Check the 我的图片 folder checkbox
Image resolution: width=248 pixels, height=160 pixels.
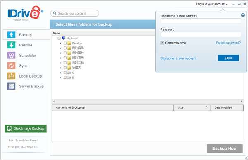coord(65,53)
